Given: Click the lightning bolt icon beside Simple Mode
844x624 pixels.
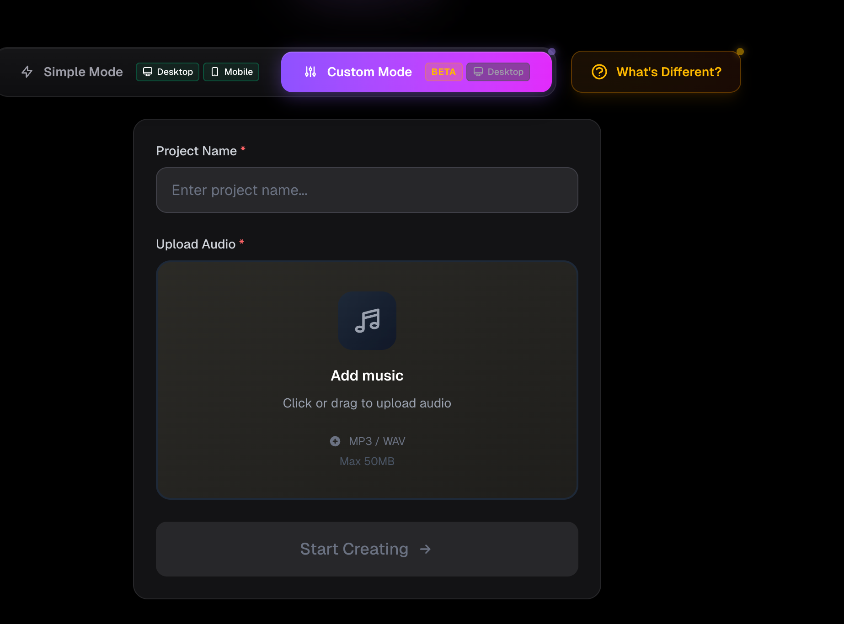Looking at the screenshot, I should [x=27, y=72].
